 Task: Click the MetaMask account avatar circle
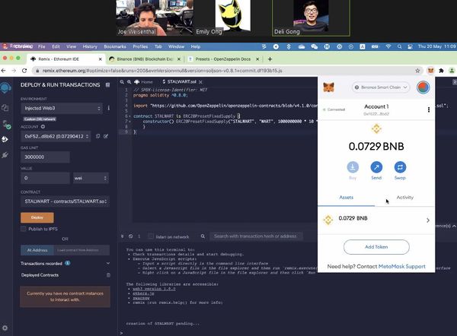tap(423, 87)
